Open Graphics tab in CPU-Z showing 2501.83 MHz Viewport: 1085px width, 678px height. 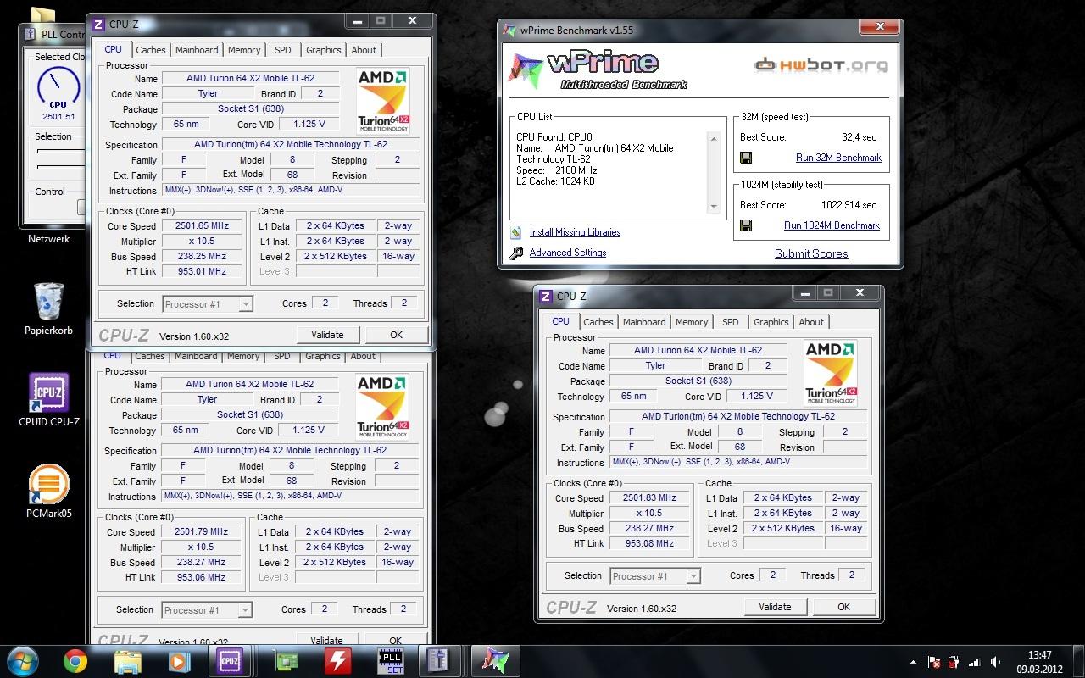click(771, 322)
